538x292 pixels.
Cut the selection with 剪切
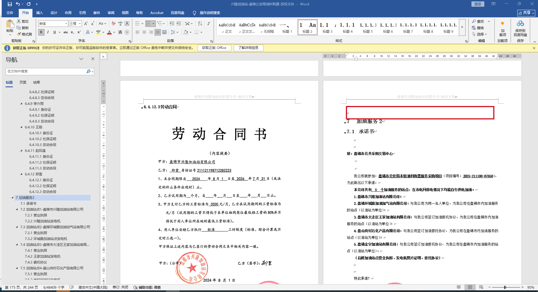point(23,21)
